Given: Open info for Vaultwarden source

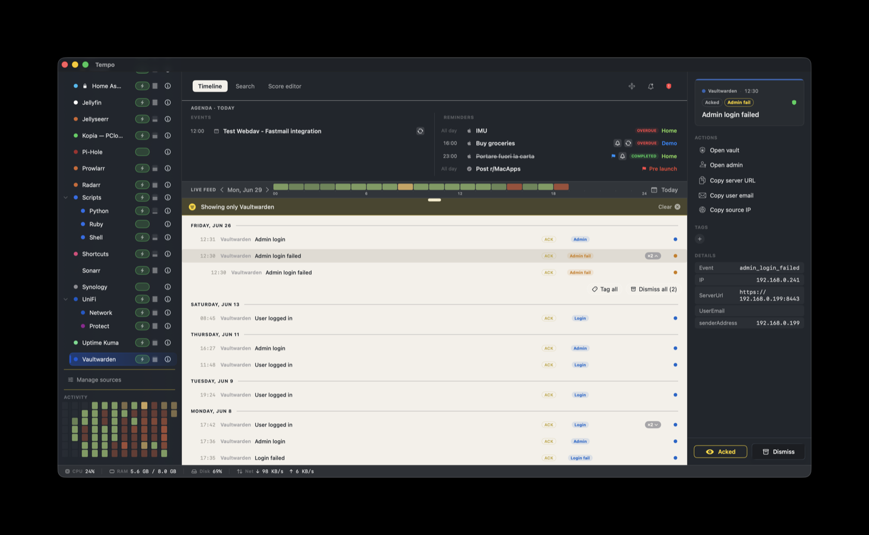Looking at the screenshot, I should [168, 359].
